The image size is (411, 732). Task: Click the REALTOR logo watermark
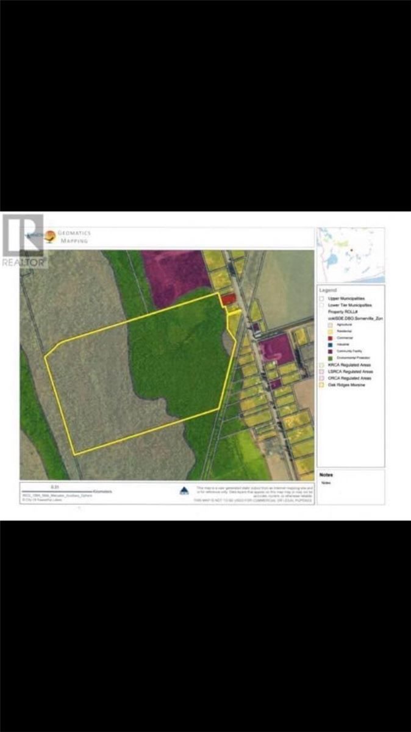(23, 240)
